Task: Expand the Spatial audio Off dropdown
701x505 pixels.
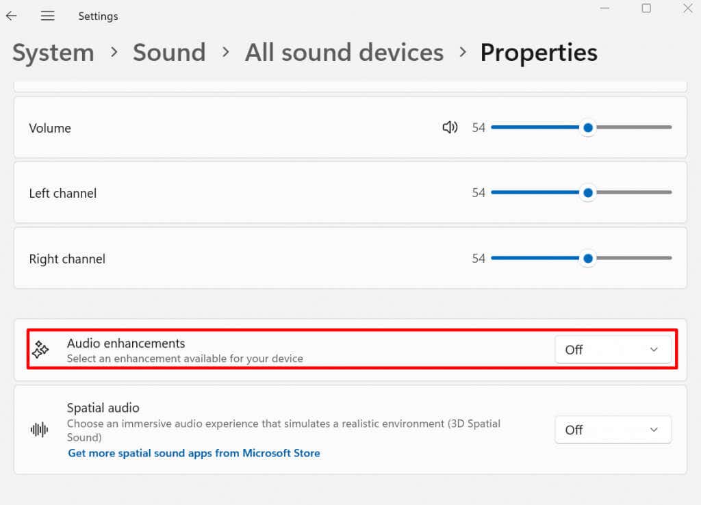Action: coord(612,430)
